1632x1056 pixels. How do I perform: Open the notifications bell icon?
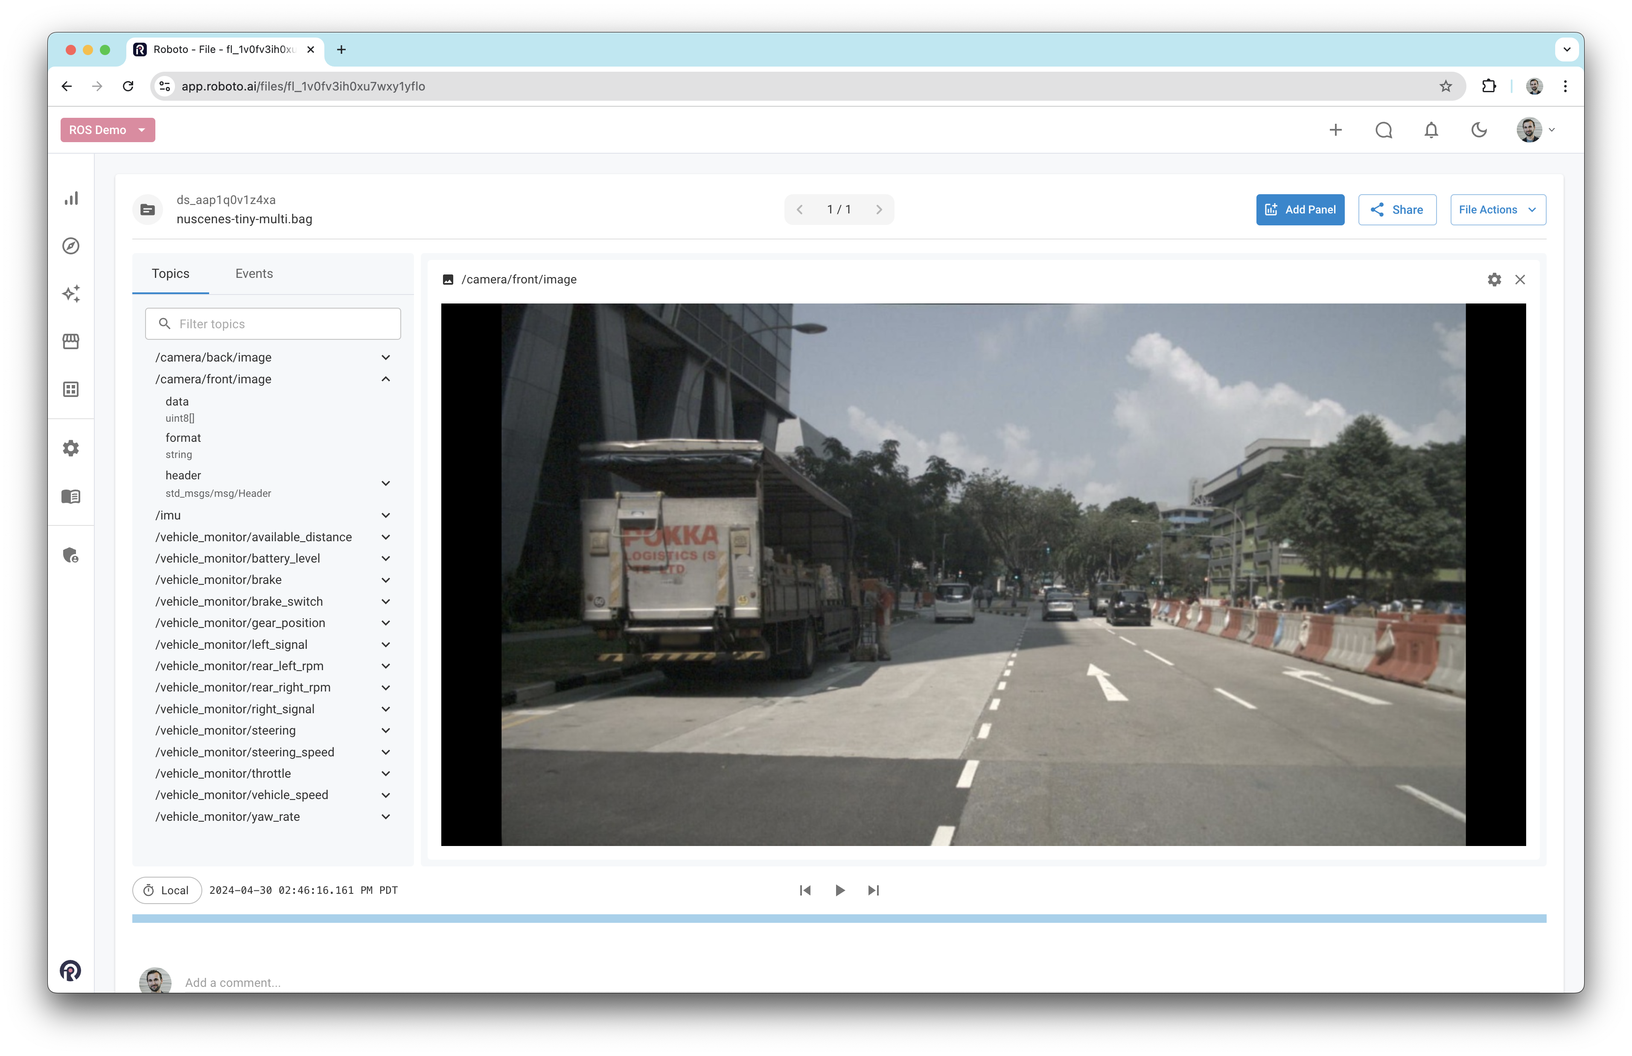(1431, 130)
